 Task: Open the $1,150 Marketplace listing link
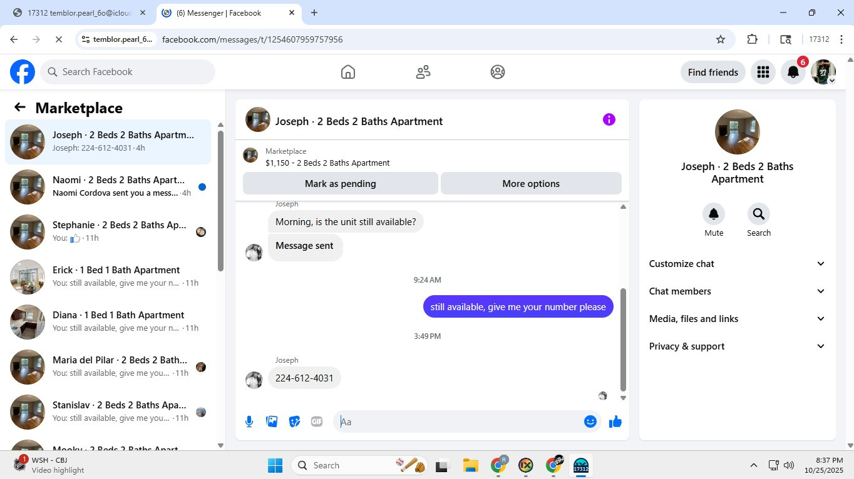327,163
